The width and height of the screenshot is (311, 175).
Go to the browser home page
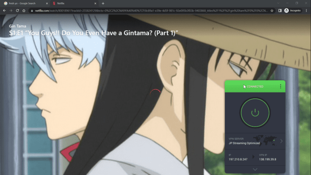[24, 10]
